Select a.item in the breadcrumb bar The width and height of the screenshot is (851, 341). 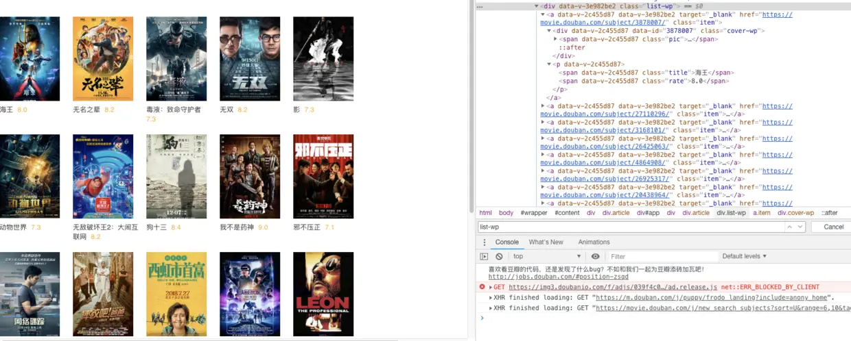click(x=762, y=213)
